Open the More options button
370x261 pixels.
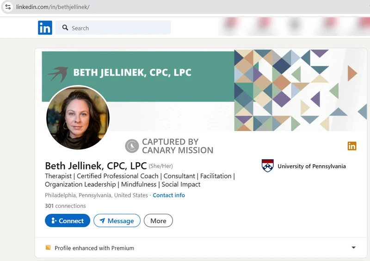pos(158,221)
